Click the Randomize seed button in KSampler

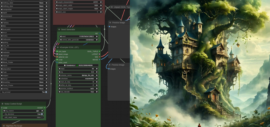[78, 66]
